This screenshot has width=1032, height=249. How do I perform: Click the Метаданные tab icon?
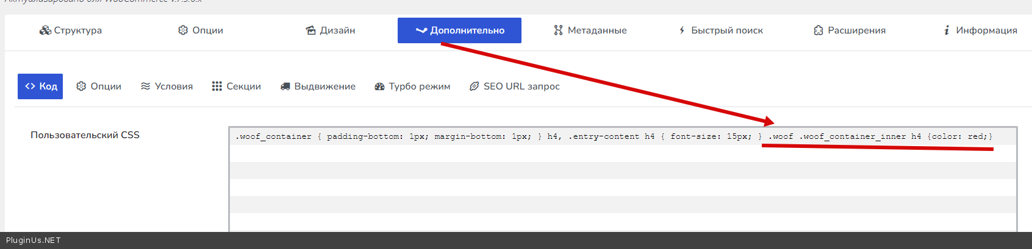point(558,30)
